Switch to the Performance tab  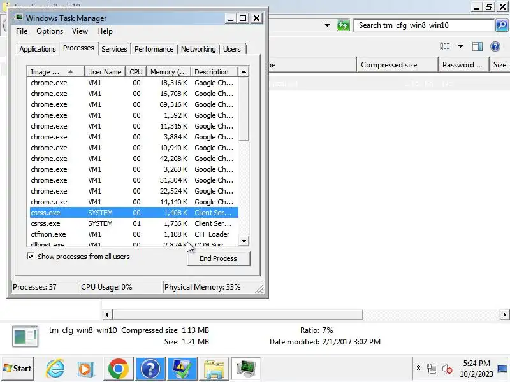[x=154, y=49]
